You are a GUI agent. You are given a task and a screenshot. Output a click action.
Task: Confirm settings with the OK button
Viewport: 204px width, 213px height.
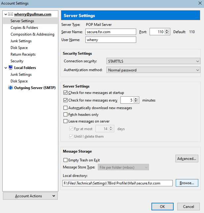pyautogui.click(x=162, y=207)
